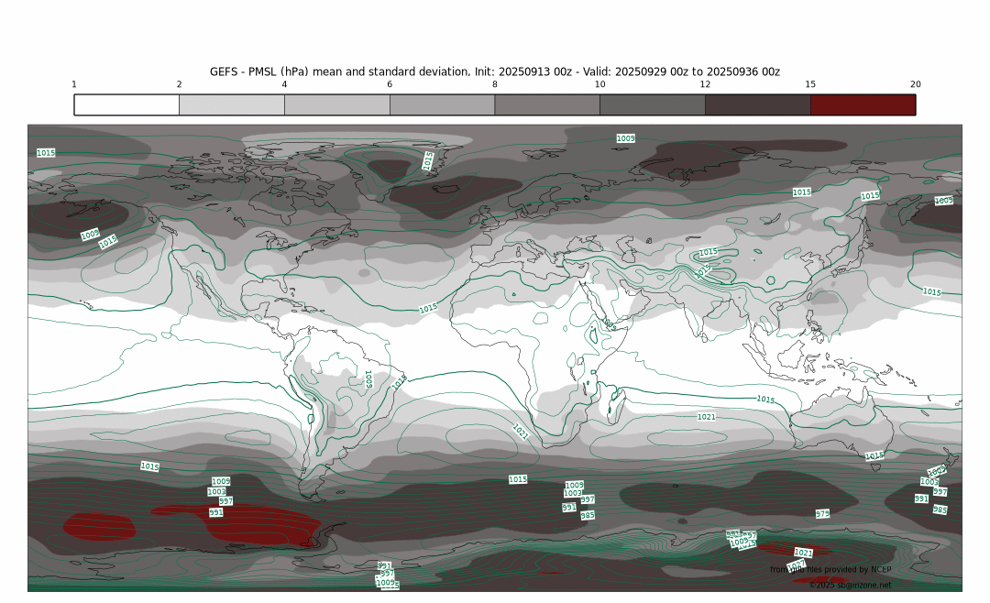
Task: Click the light gray 2–4 colorbar segment
Action: (x=232, y=104)
